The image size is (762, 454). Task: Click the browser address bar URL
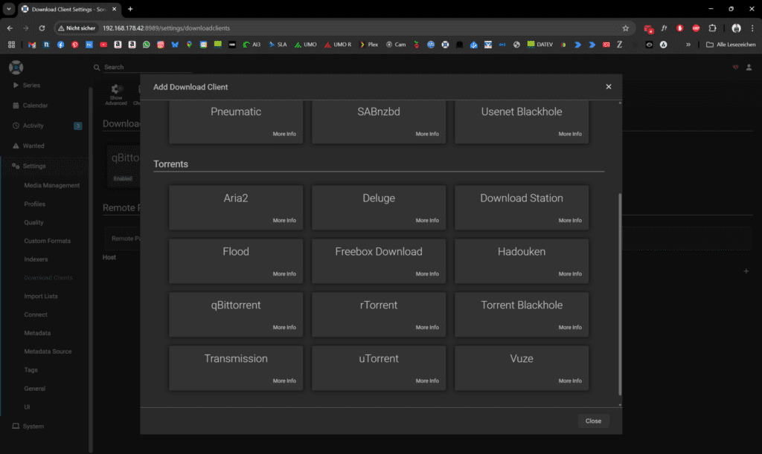(x=166, y=28)
